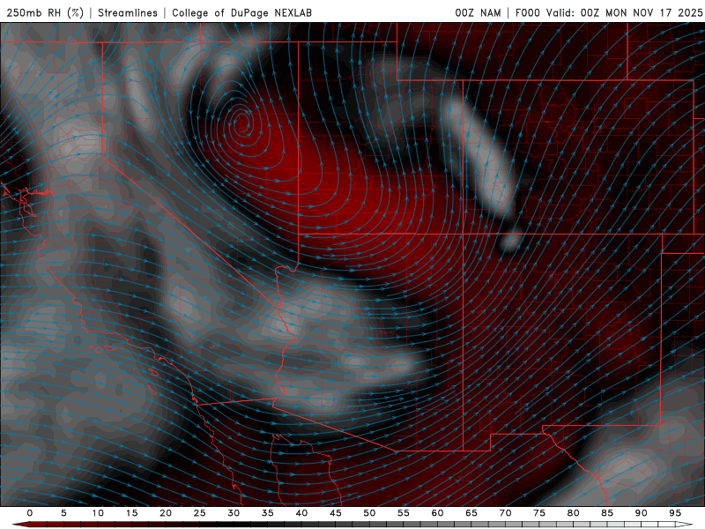The width and height of the screenshot is (705, 529).
Task: Click the 'F000' forecast hour label
Action: [x=527, y=12]
